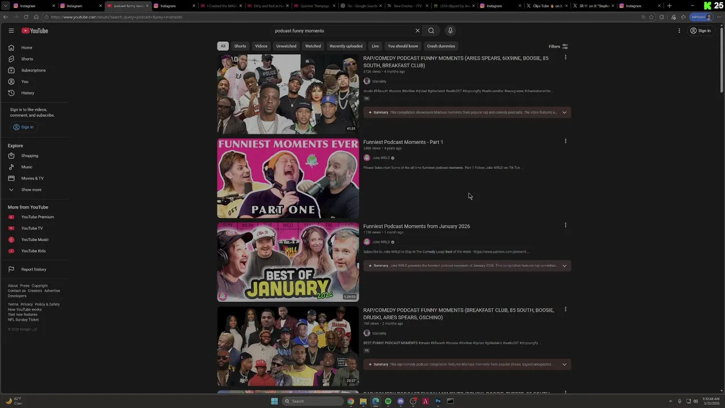Open more options for Breakfast Club 85 South video

click(565, 309)
